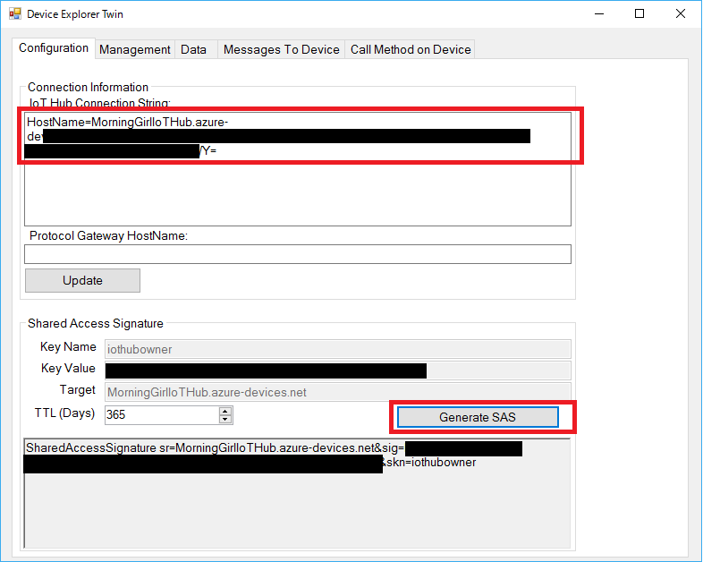Click the Update button

click(x=82, y=280)
